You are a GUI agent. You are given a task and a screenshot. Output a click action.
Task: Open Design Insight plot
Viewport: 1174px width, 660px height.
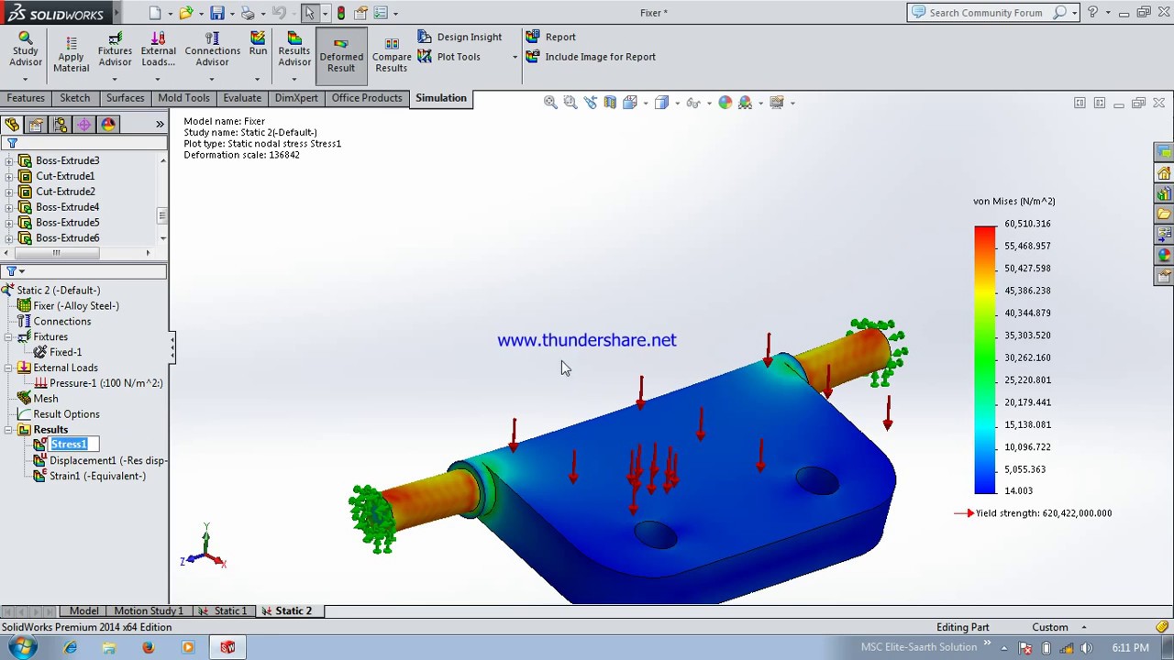(460, 37)
